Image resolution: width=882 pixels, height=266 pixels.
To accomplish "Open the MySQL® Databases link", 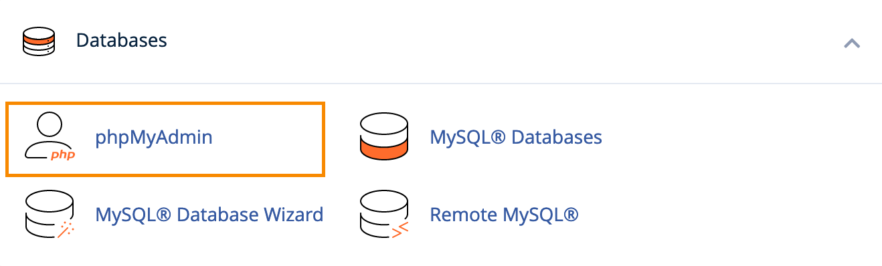I will (516, 138).
